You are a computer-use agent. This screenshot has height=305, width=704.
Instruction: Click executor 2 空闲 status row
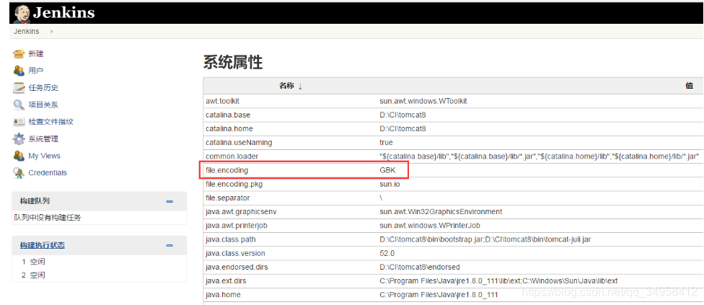tap(34, 275)
